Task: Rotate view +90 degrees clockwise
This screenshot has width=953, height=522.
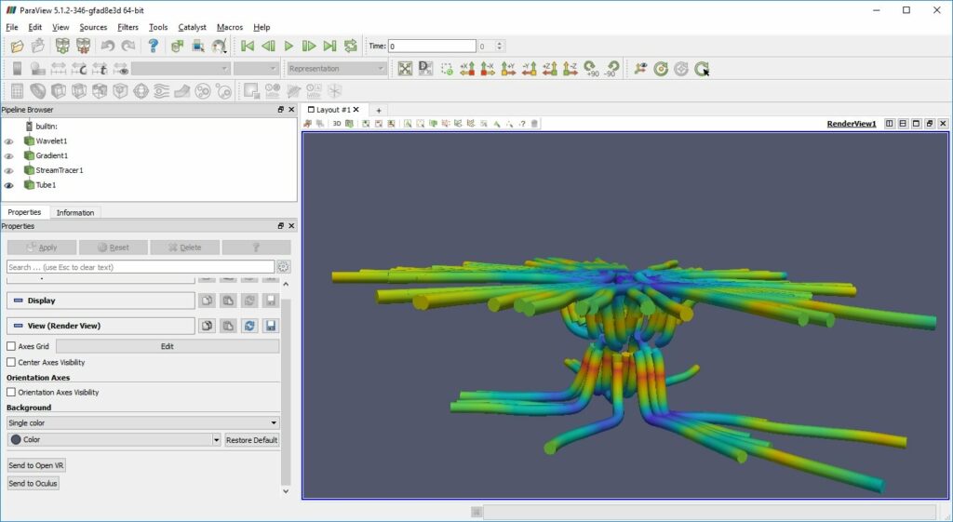Action: pos(590,69)
